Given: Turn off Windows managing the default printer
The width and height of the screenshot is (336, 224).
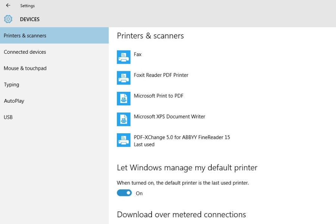Looking at the screenshot, I should (x=124, y=193).
